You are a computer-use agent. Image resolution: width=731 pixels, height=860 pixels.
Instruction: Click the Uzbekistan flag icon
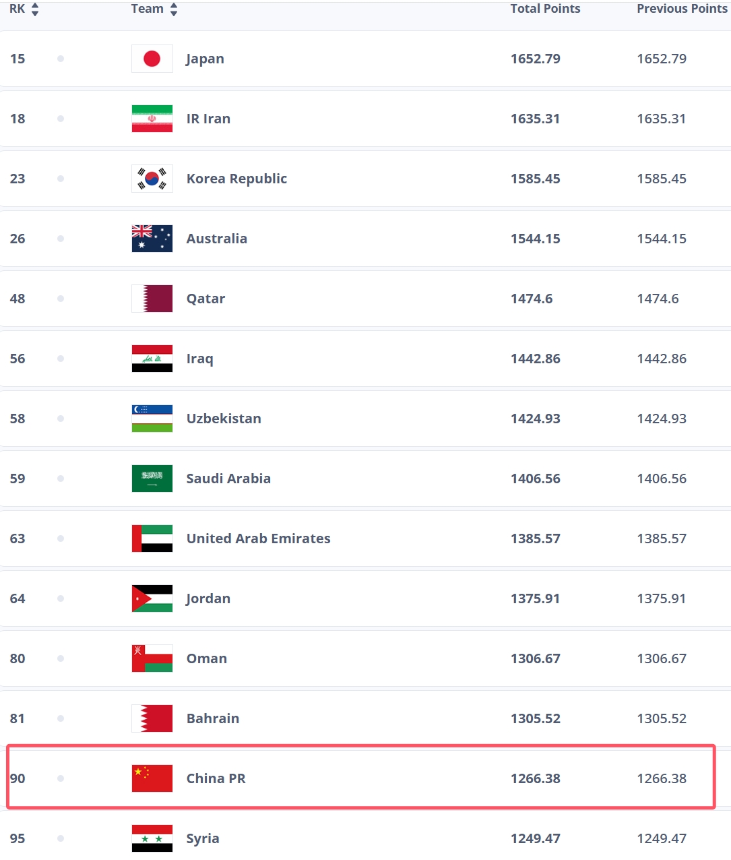point(152,419)
